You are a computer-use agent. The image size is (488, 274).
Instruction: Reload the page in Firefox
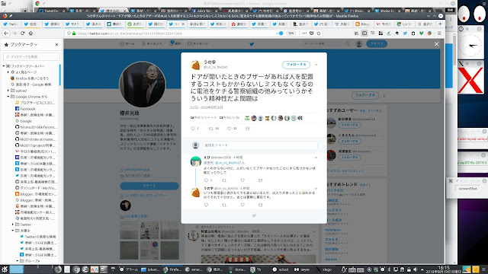point(22,33)
